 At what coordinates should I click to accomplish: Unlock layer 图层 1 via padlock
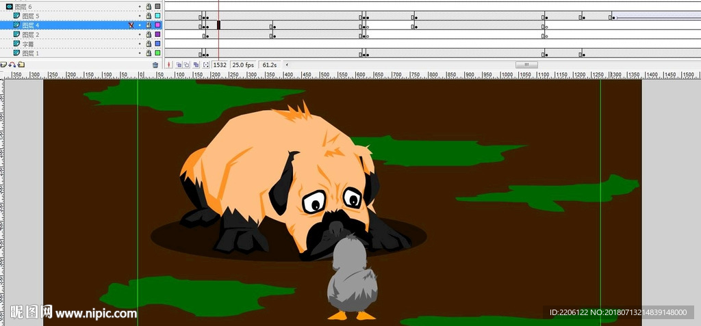pos(149,53)
